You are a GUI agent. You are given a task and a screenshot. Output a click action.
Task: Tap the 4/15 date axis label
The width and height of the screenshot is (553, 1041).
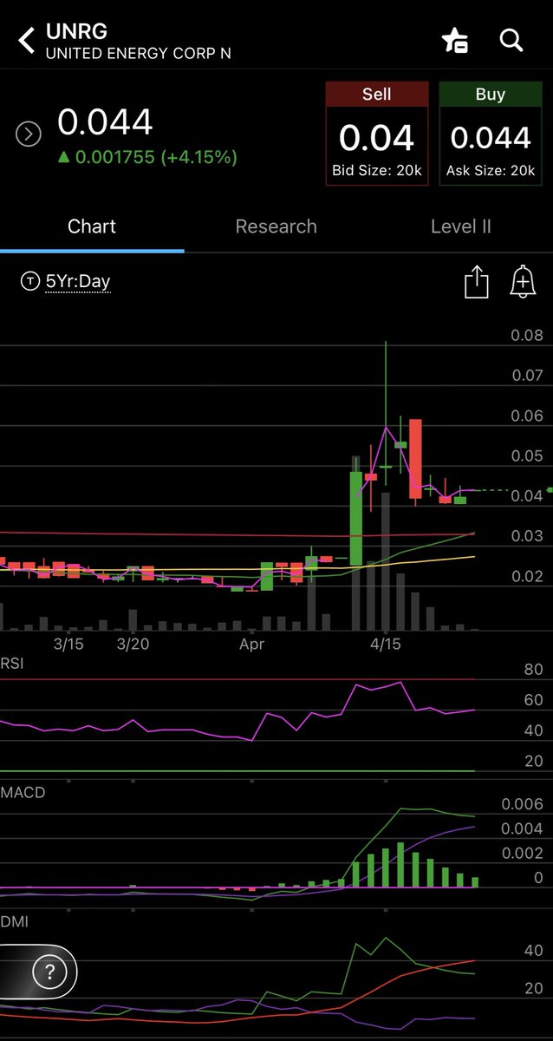coord(386,645)
